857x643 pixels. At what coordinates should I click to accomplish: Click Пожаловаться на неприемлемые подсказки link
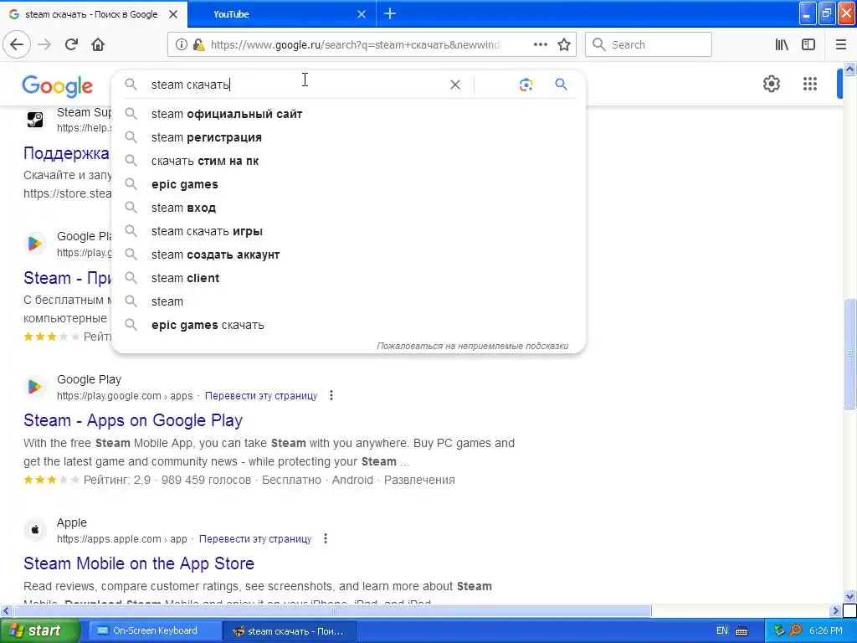[x=472, y=346]
